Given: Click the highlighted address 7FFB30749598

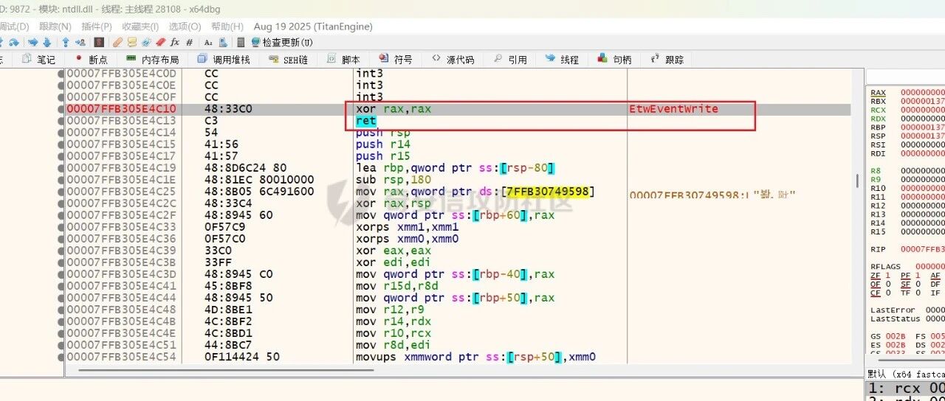Looking at the screenshot, I should pyautogui.click(x=549, y=191).
